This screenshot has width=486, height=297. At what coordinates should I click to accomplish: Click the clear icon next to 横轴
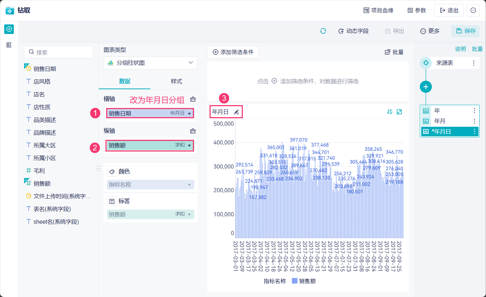tap(193, 99)
